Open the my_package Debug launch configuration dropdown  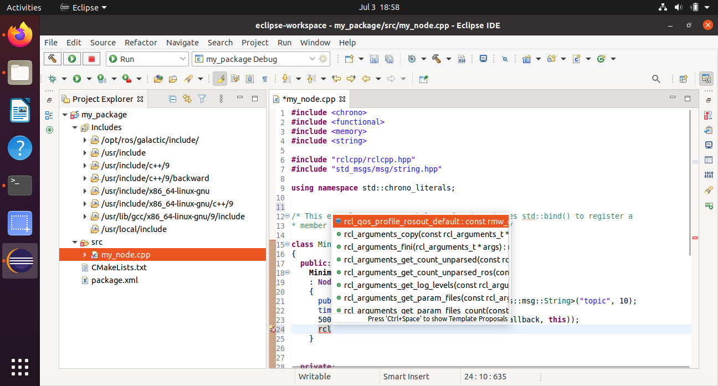pos(312,58)
